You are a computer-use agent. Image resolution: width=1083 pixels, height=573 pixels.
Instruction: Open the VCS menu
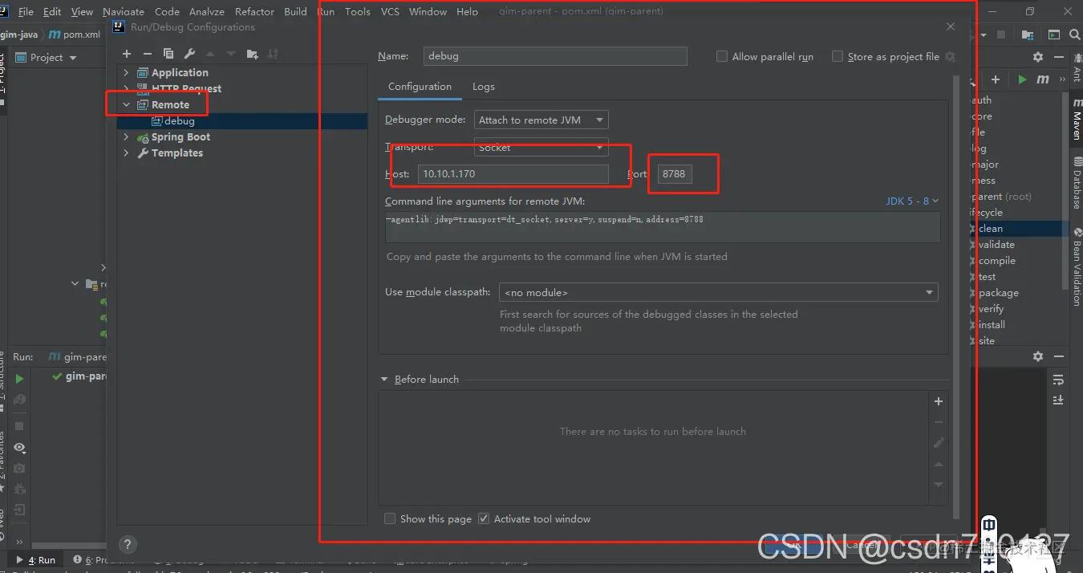tap(390, 11)
